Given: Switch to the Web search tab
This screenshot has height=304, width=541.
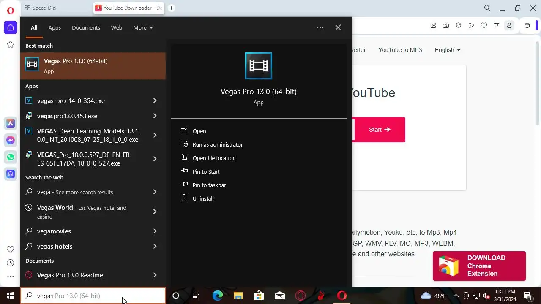Looking at the screenshot, I should tap(117, 27).
